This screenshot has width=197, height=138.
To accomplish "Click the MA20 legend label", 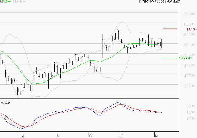I will pyautogui.click(x=4, y=2).
